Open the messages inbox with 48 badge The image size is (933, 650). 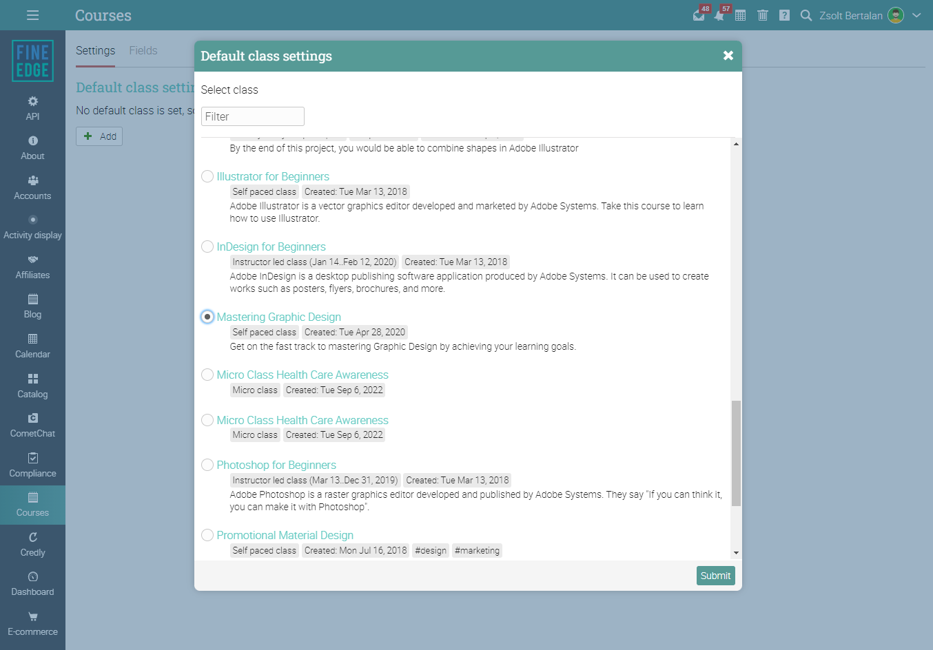click(699, 15)
